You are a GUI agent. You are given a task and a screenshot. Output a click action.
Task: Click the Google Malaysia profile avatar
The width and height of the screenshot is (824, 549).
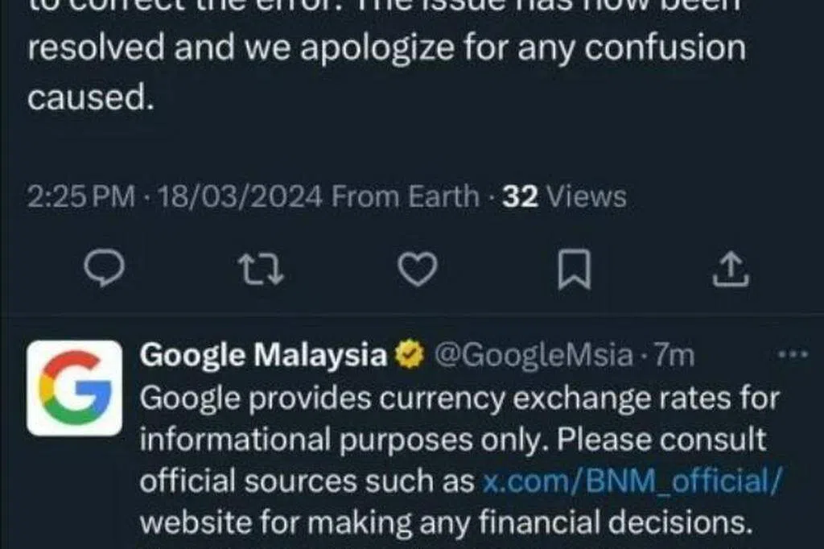(75, 388)
